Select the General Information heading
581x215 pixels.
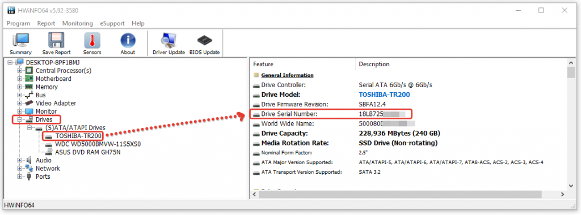[x=287, y=75]
